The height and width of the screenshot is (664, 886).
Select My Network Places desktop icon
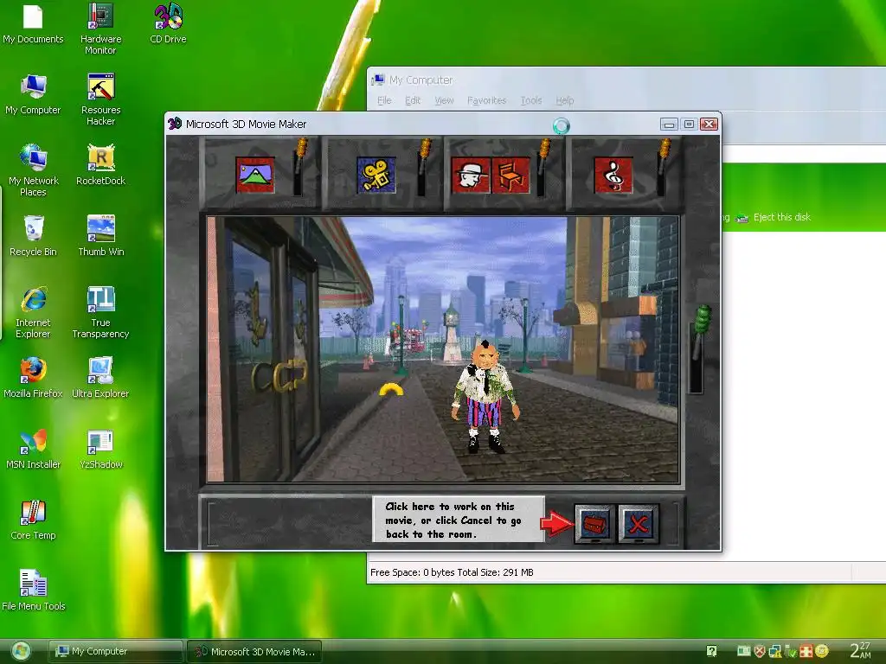pyautogui.click(x=33, y=171)
